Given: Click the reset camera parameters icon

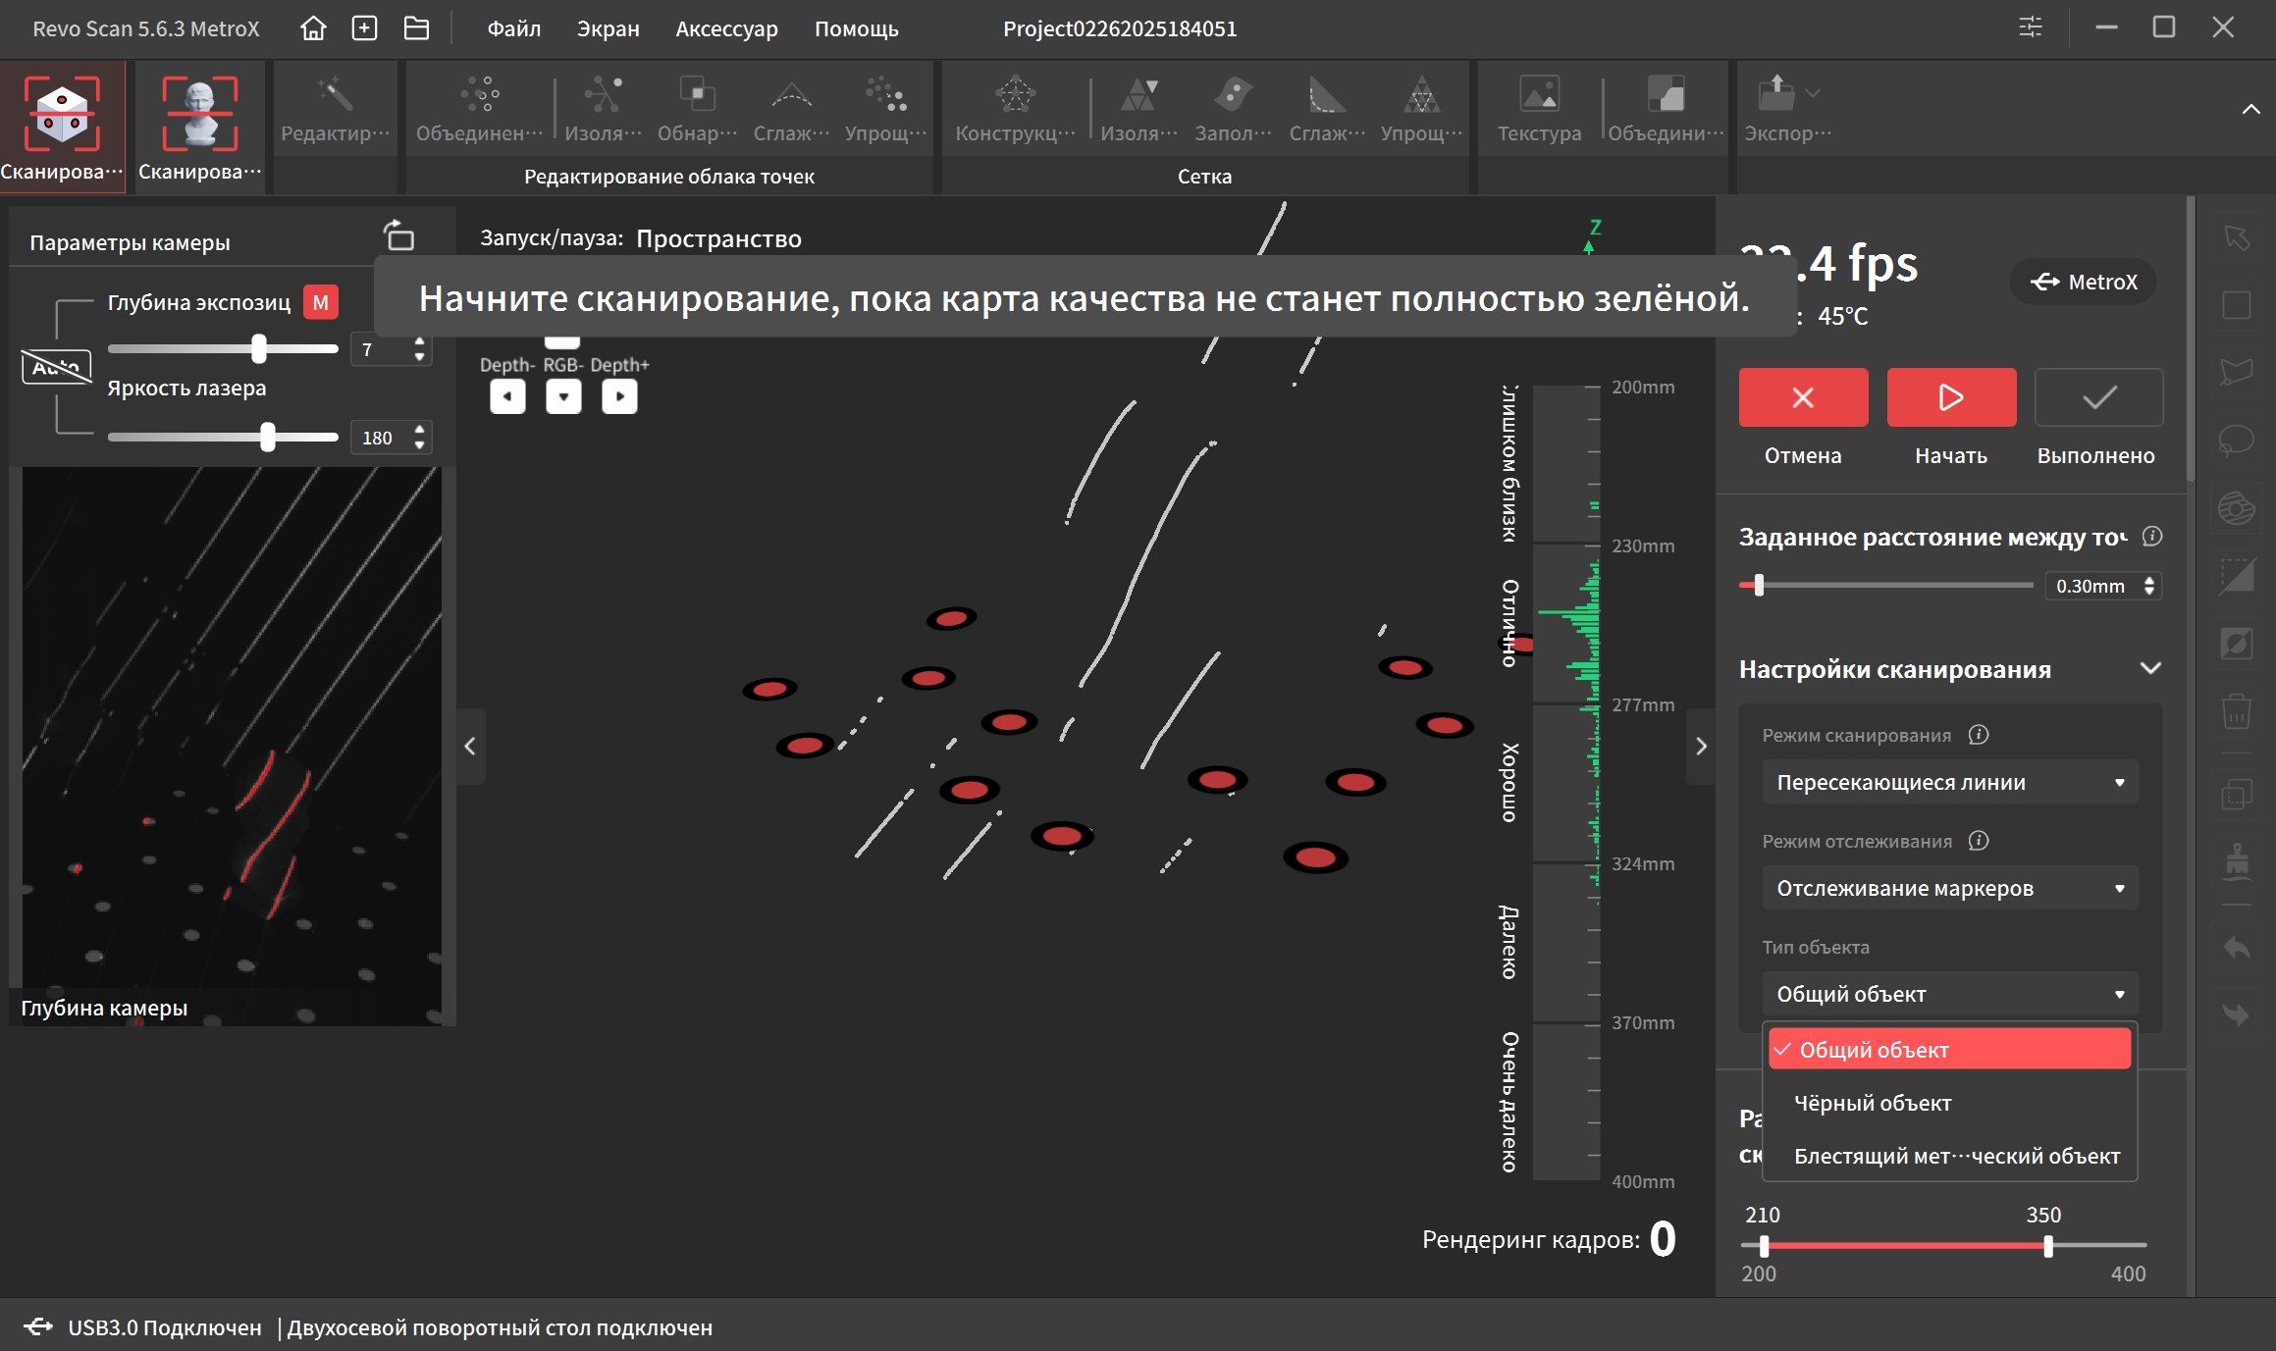Looking at the screenshot, I should pos(398,236).
